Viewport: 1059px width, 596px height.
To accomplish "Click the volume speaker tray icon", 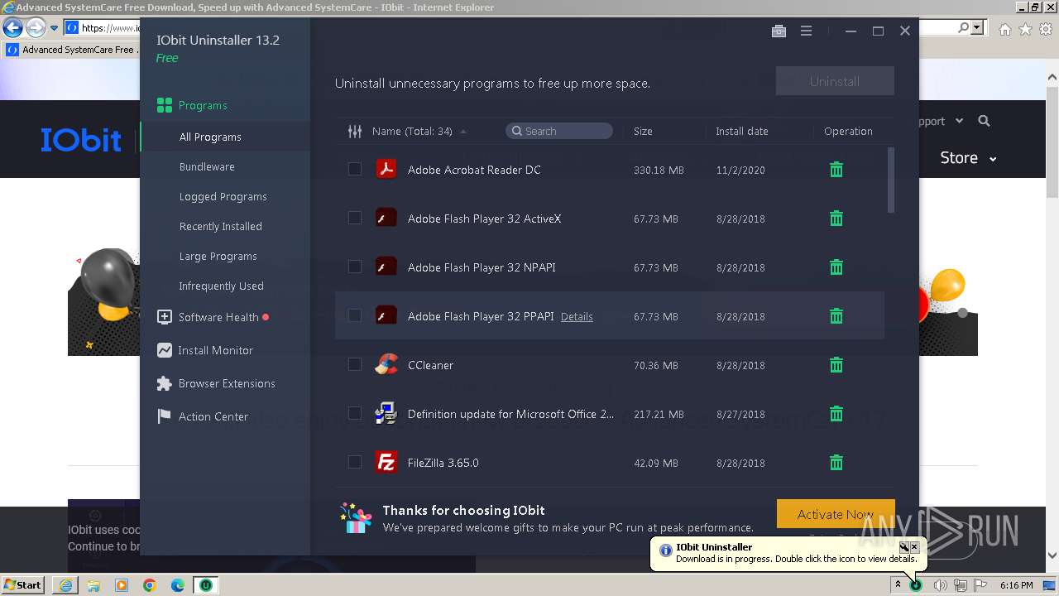I will (940, 585).
